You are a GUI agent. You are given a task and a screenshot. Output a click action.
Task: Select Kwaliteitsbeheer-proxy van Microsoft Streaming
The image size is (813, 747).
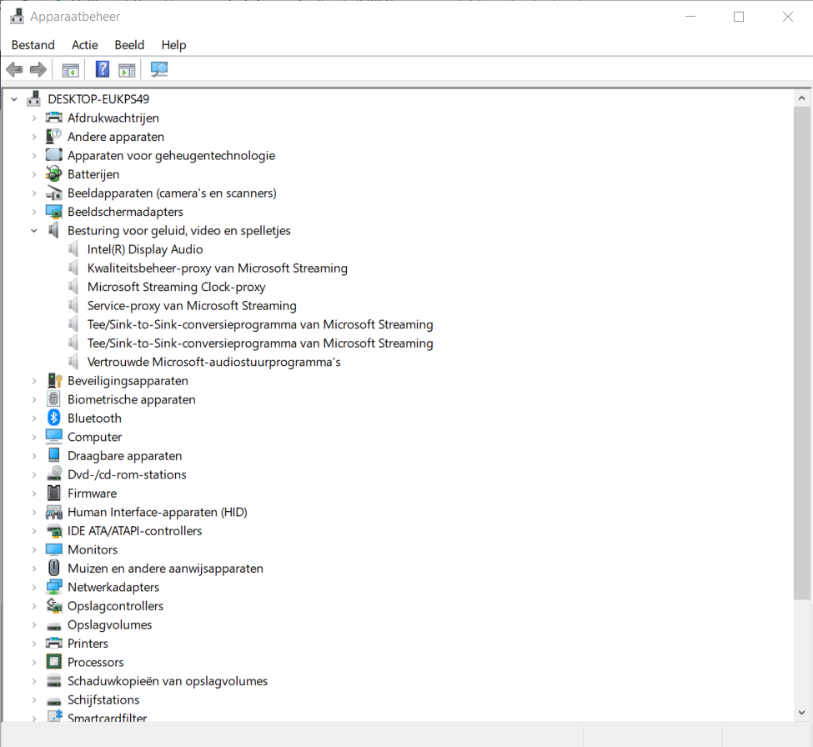tap(218, 268)
